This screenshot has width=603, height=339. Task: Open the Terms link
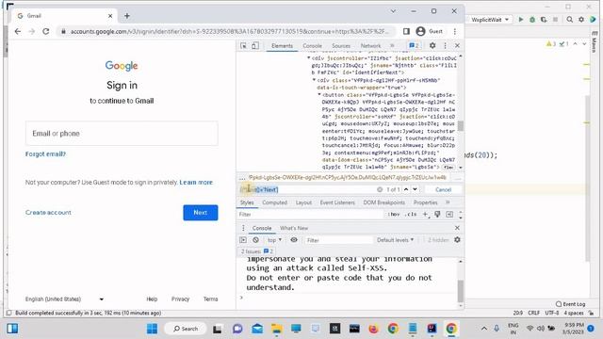(x=210, y=299)
